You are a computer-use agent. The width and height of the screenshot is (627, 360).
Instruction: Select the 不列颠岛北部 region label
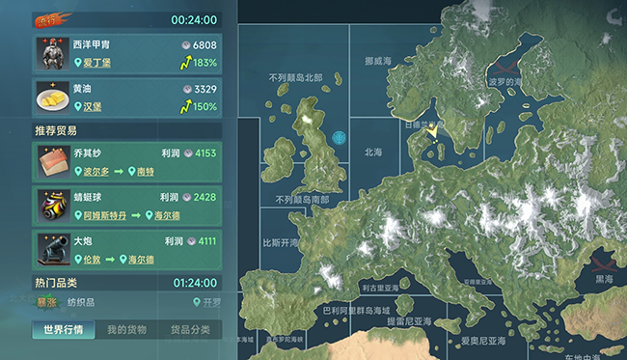pyautogui.click(x=295, y=77)
